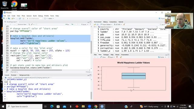Screen dimensions: 194x109
Task: Click the Go to file/function input field
Action: [34, 18]
